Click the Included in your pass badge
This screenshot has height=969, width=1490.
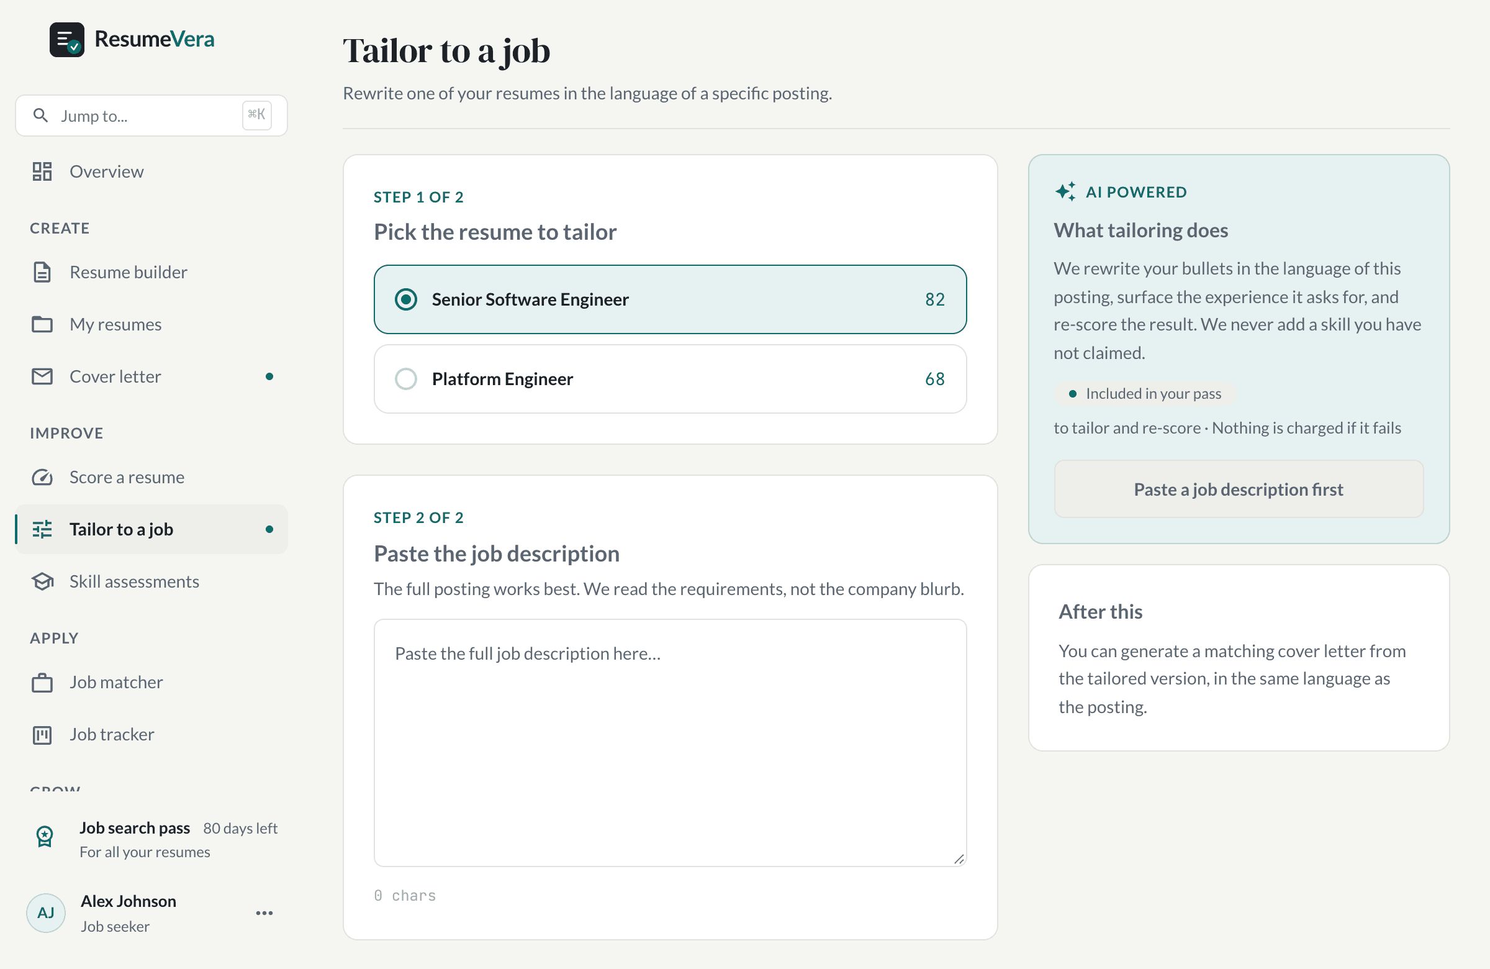click(x=1145, y=393)
